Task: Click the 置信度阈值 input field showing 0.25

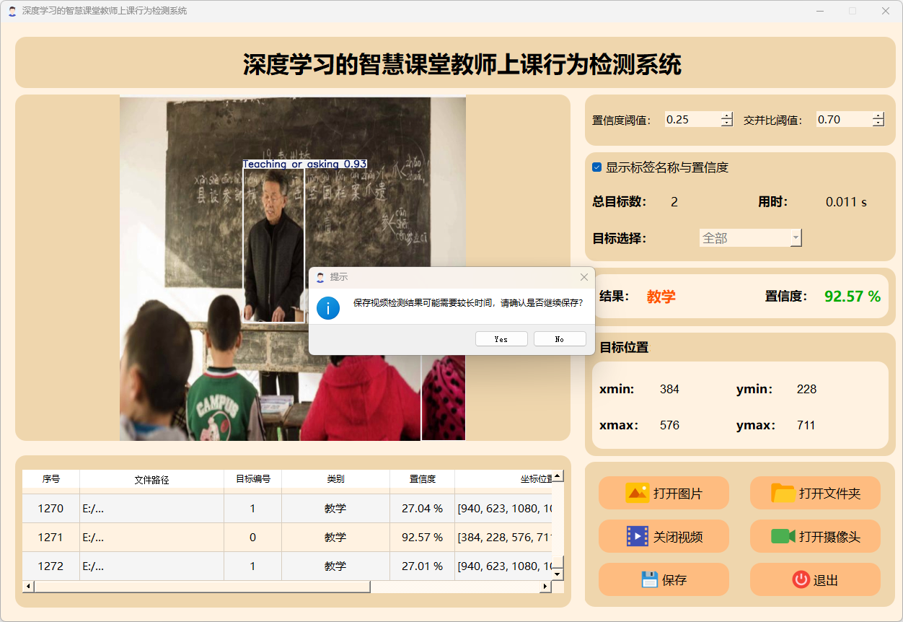Action: coord(692,120)
